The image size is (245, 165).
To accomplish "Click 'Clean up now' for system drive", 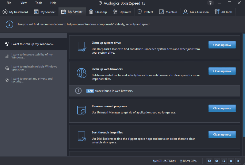I will (222, 45).
